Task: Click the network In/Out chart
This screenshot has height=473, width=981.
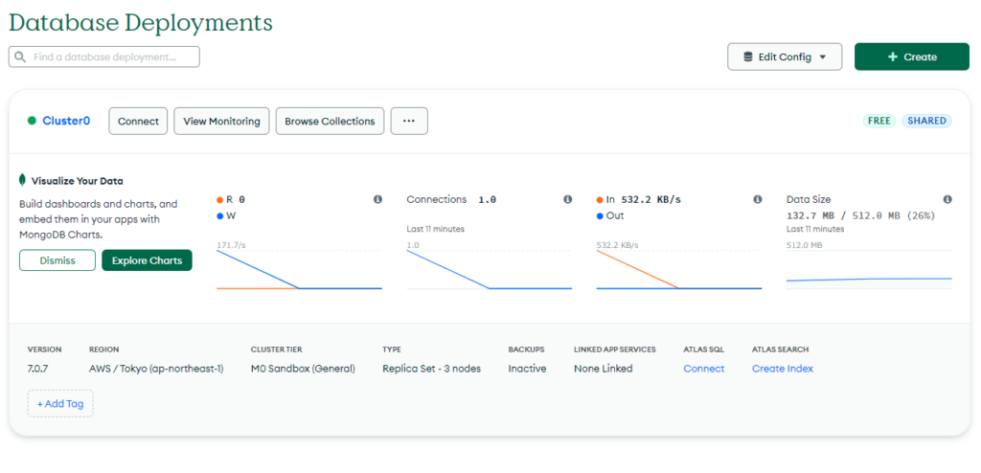Action: (679, 270)
